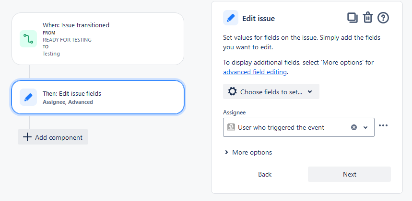
Task: Open the advanced field editing link
Action: click(255, 72)
